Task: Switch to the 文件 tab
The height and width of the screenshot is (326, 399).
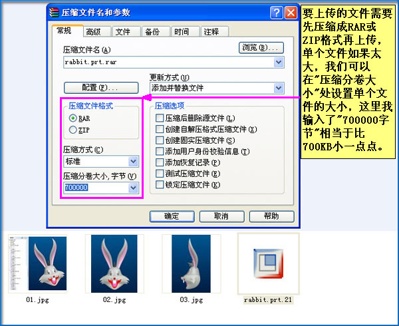Action: click(x=126, y=32)
